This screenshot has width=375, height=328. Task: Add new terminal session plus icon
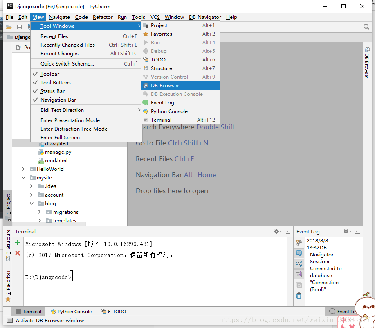coord(18,242)
